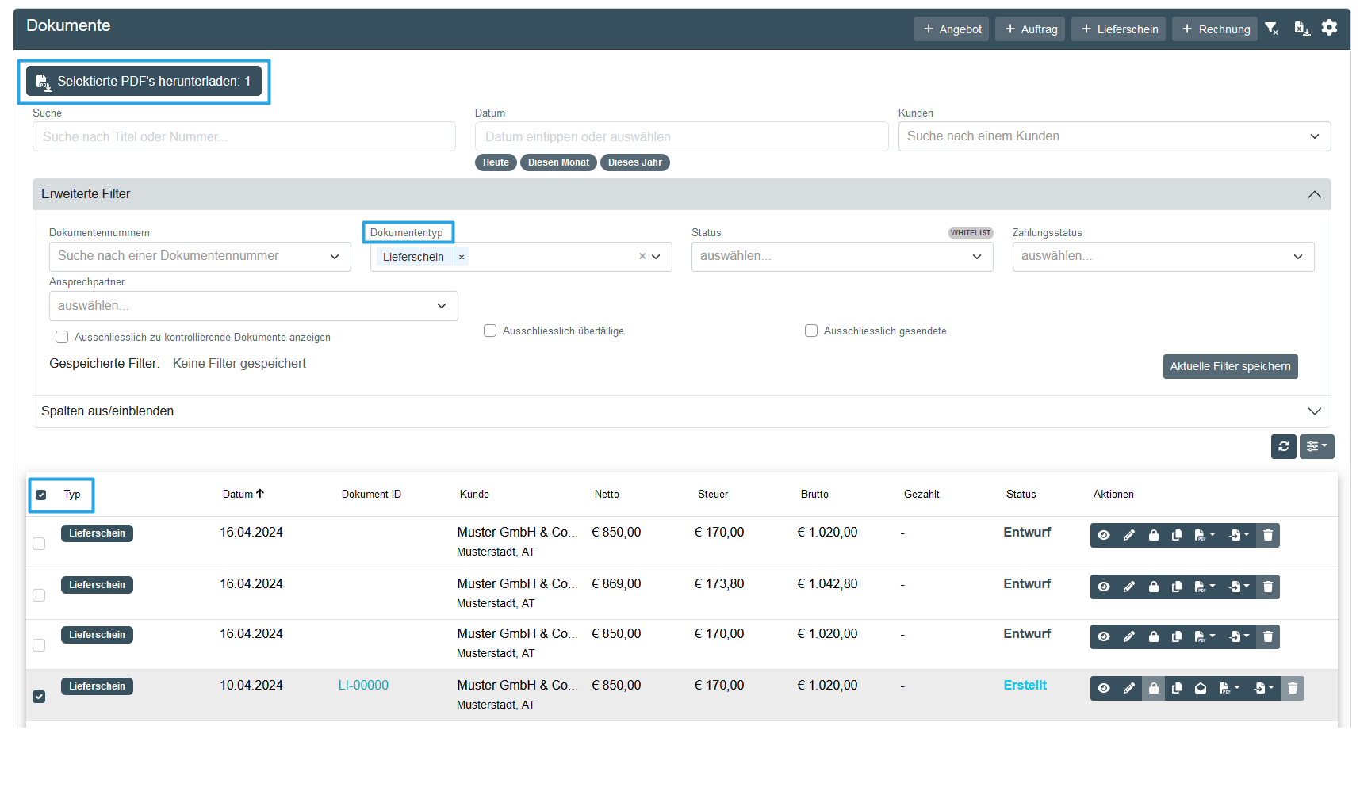This screenshot has width=1360, height=795.
Task: Delete the € 869,00 Lieferschein with trash icon
Action: tap(1268, 587)
